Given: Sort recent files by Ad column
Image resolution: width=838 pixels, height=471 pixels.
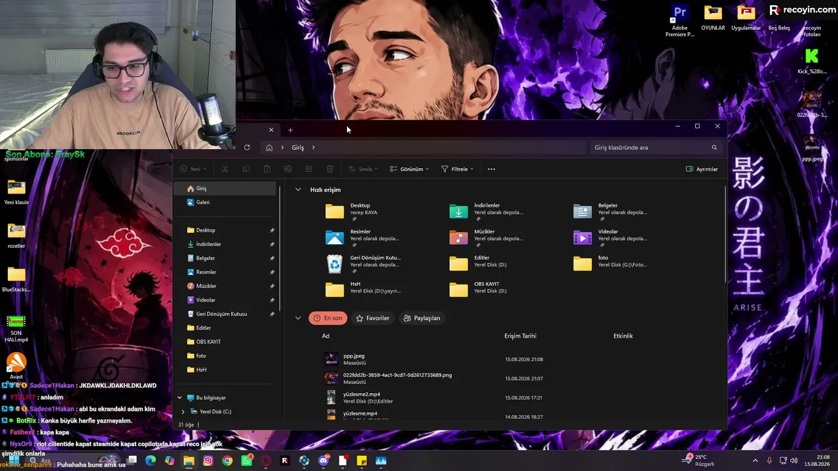Looking at the screenshot, I should point(326,336).
